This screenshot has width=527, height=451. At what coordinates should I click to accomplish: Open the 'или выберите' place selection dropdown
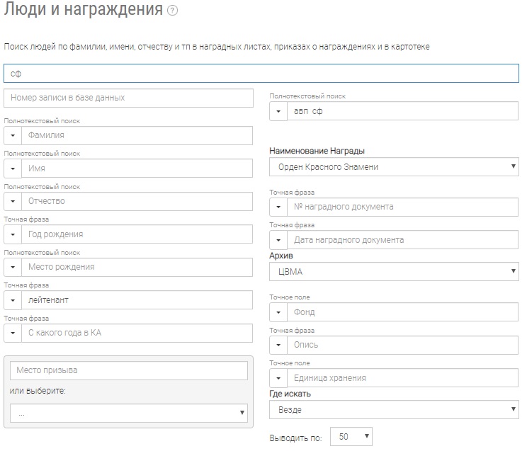point(128,413)
